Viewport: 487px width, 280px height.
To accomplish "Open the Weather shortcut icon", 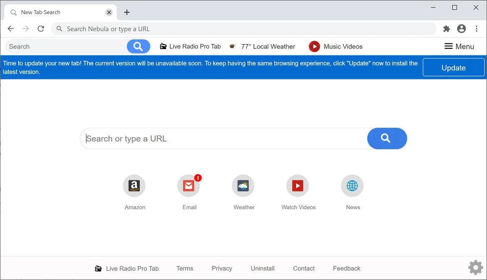I will (243, 186).
